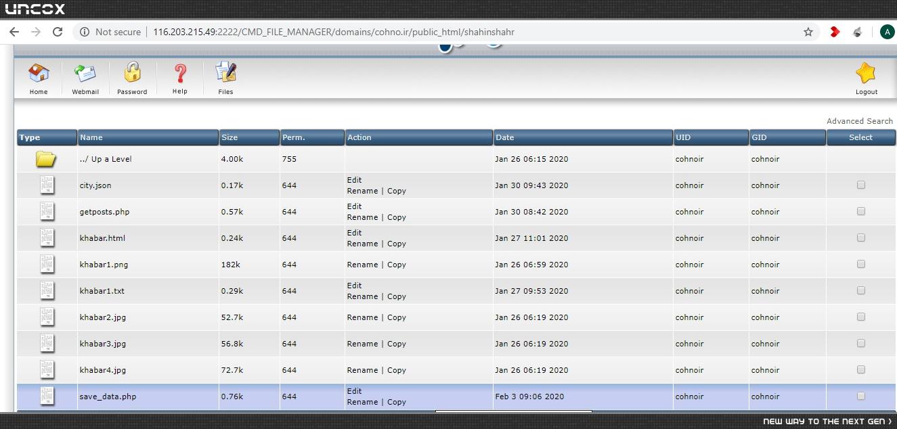Click the Select column header

(861, 137)
